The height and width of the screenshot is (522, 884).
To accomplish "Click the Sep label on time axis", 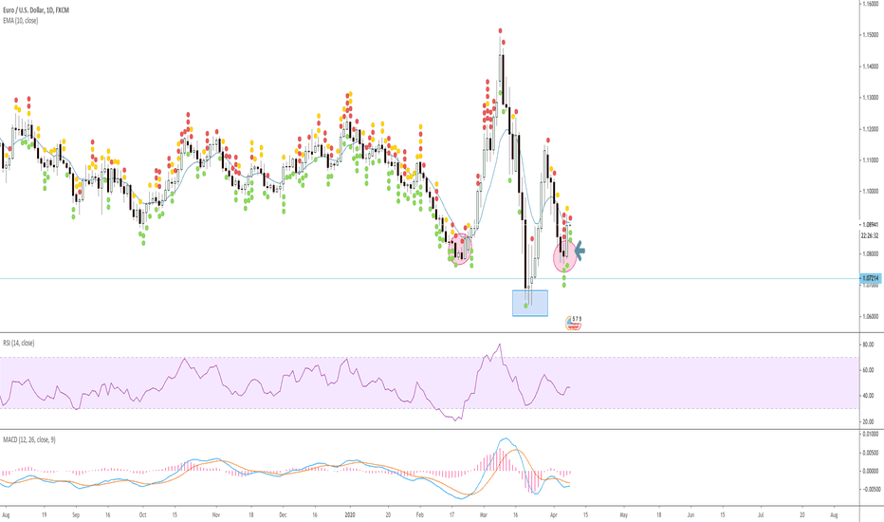I will pos(76,515).
